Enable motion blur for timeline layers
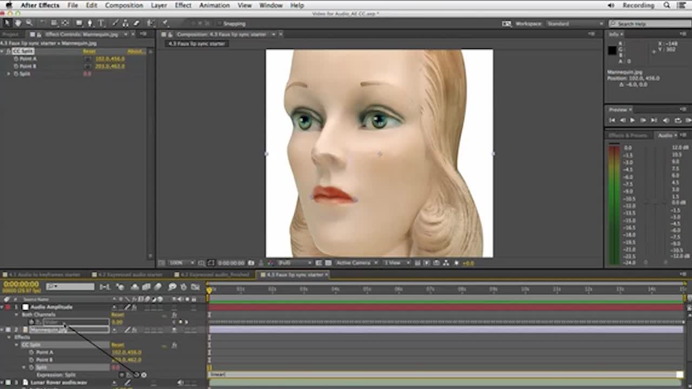This screenshot has height=389, width=692. click(157, 287)
